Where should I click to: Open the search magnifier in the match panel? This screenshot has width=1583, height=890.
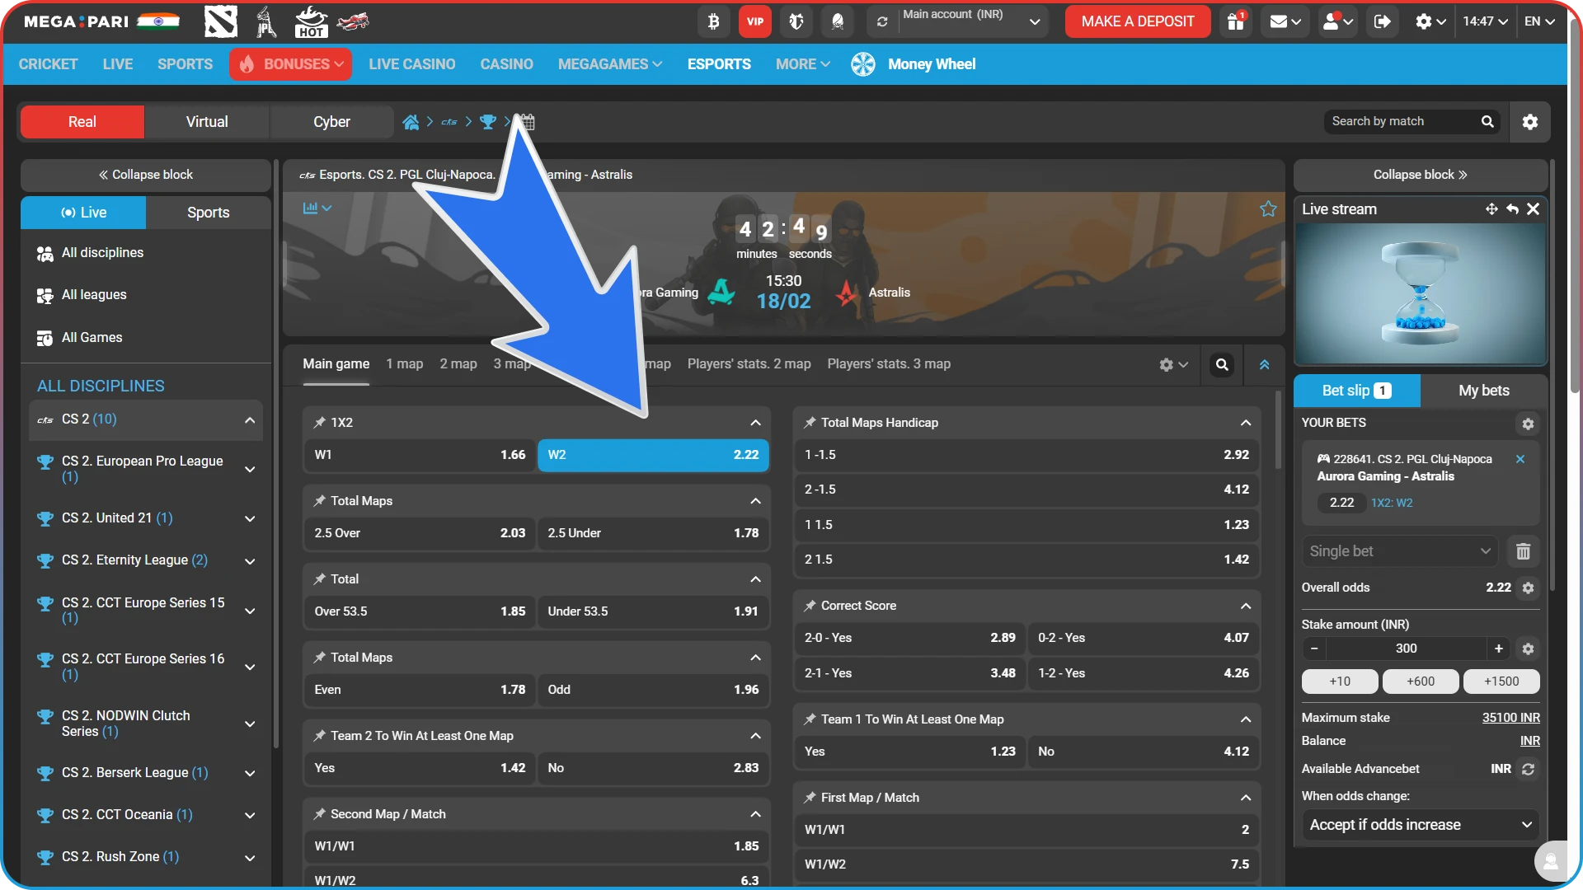1221,363
